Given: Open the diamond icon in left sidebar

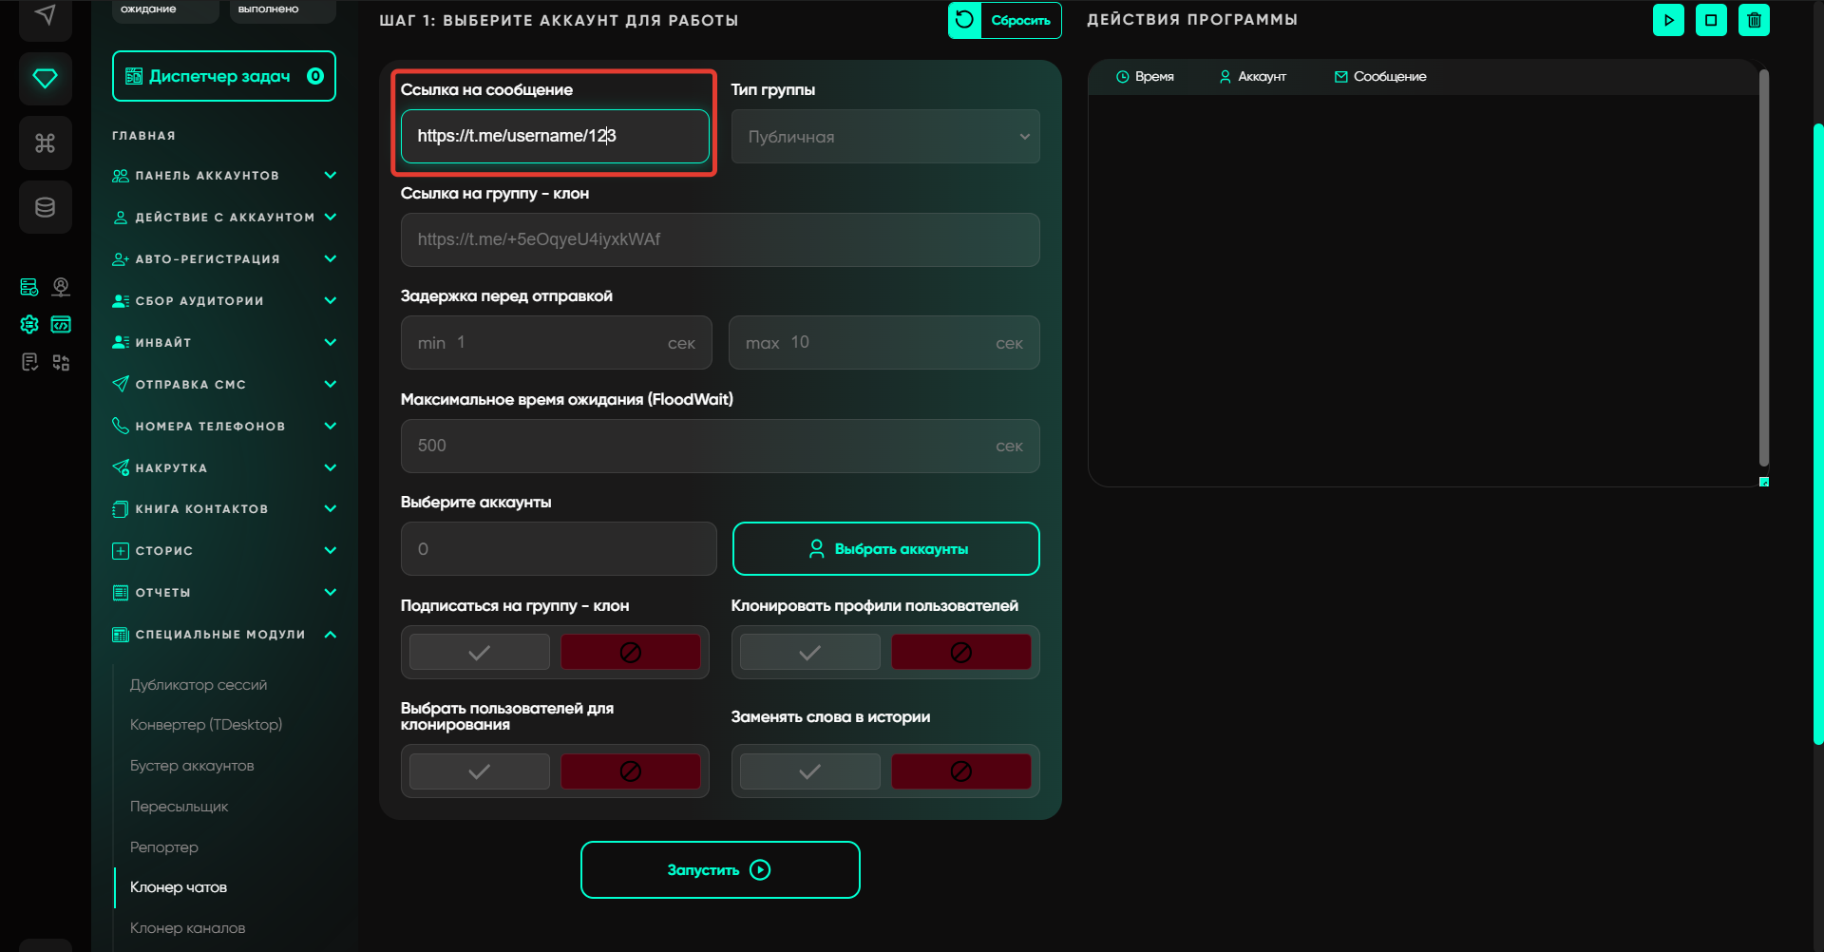Looking at the screenshot, I should [45, 78].
